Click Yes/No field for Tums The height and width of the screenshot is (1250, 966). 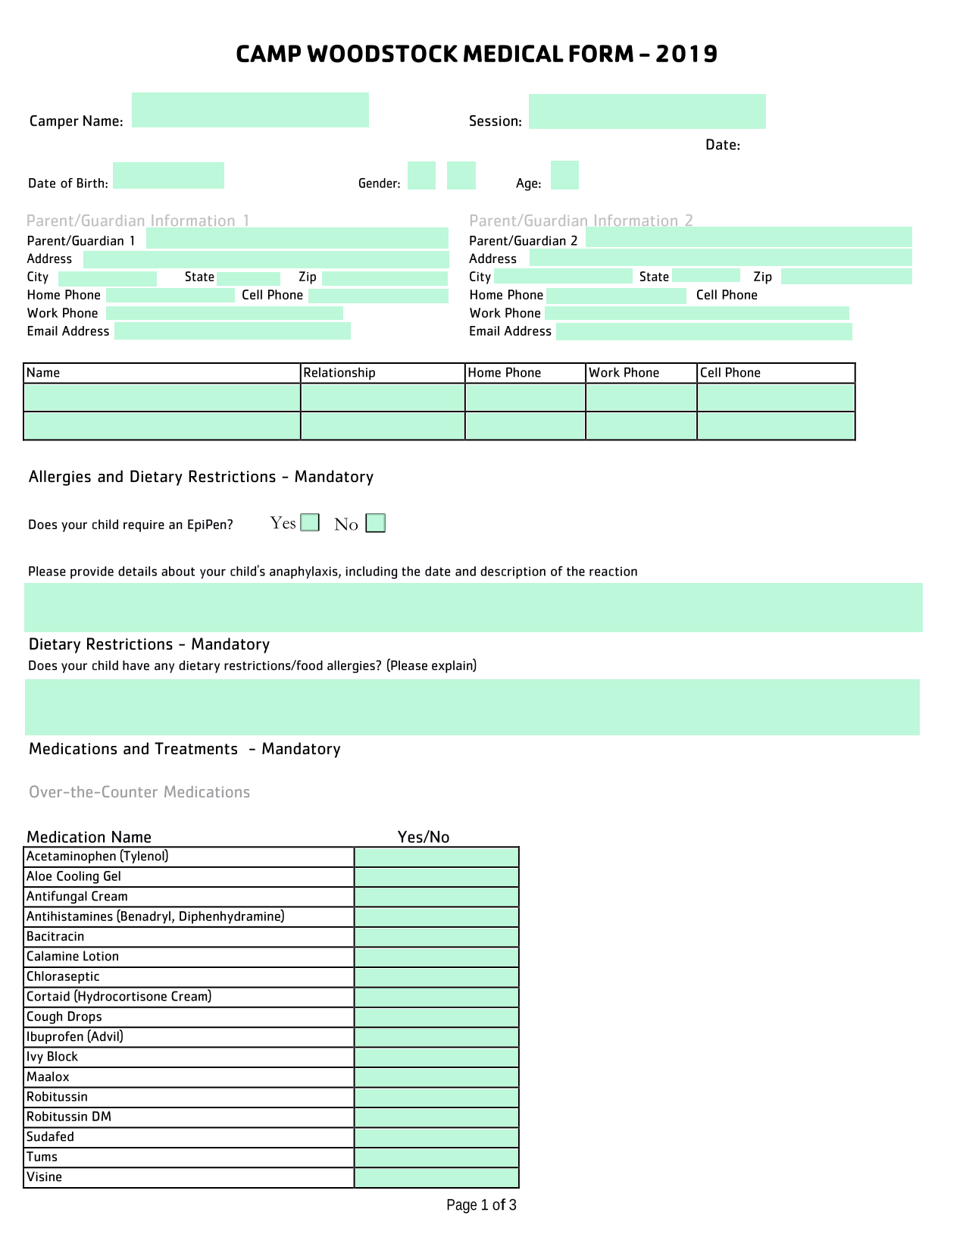[x=436, y=1158]
